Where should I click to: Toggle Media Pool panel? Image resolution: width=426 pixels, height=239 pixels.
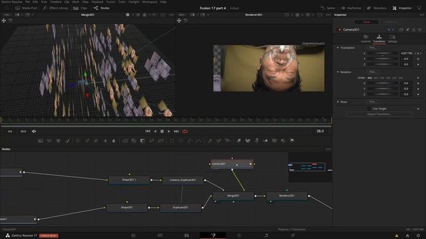(x=27, y=8)
